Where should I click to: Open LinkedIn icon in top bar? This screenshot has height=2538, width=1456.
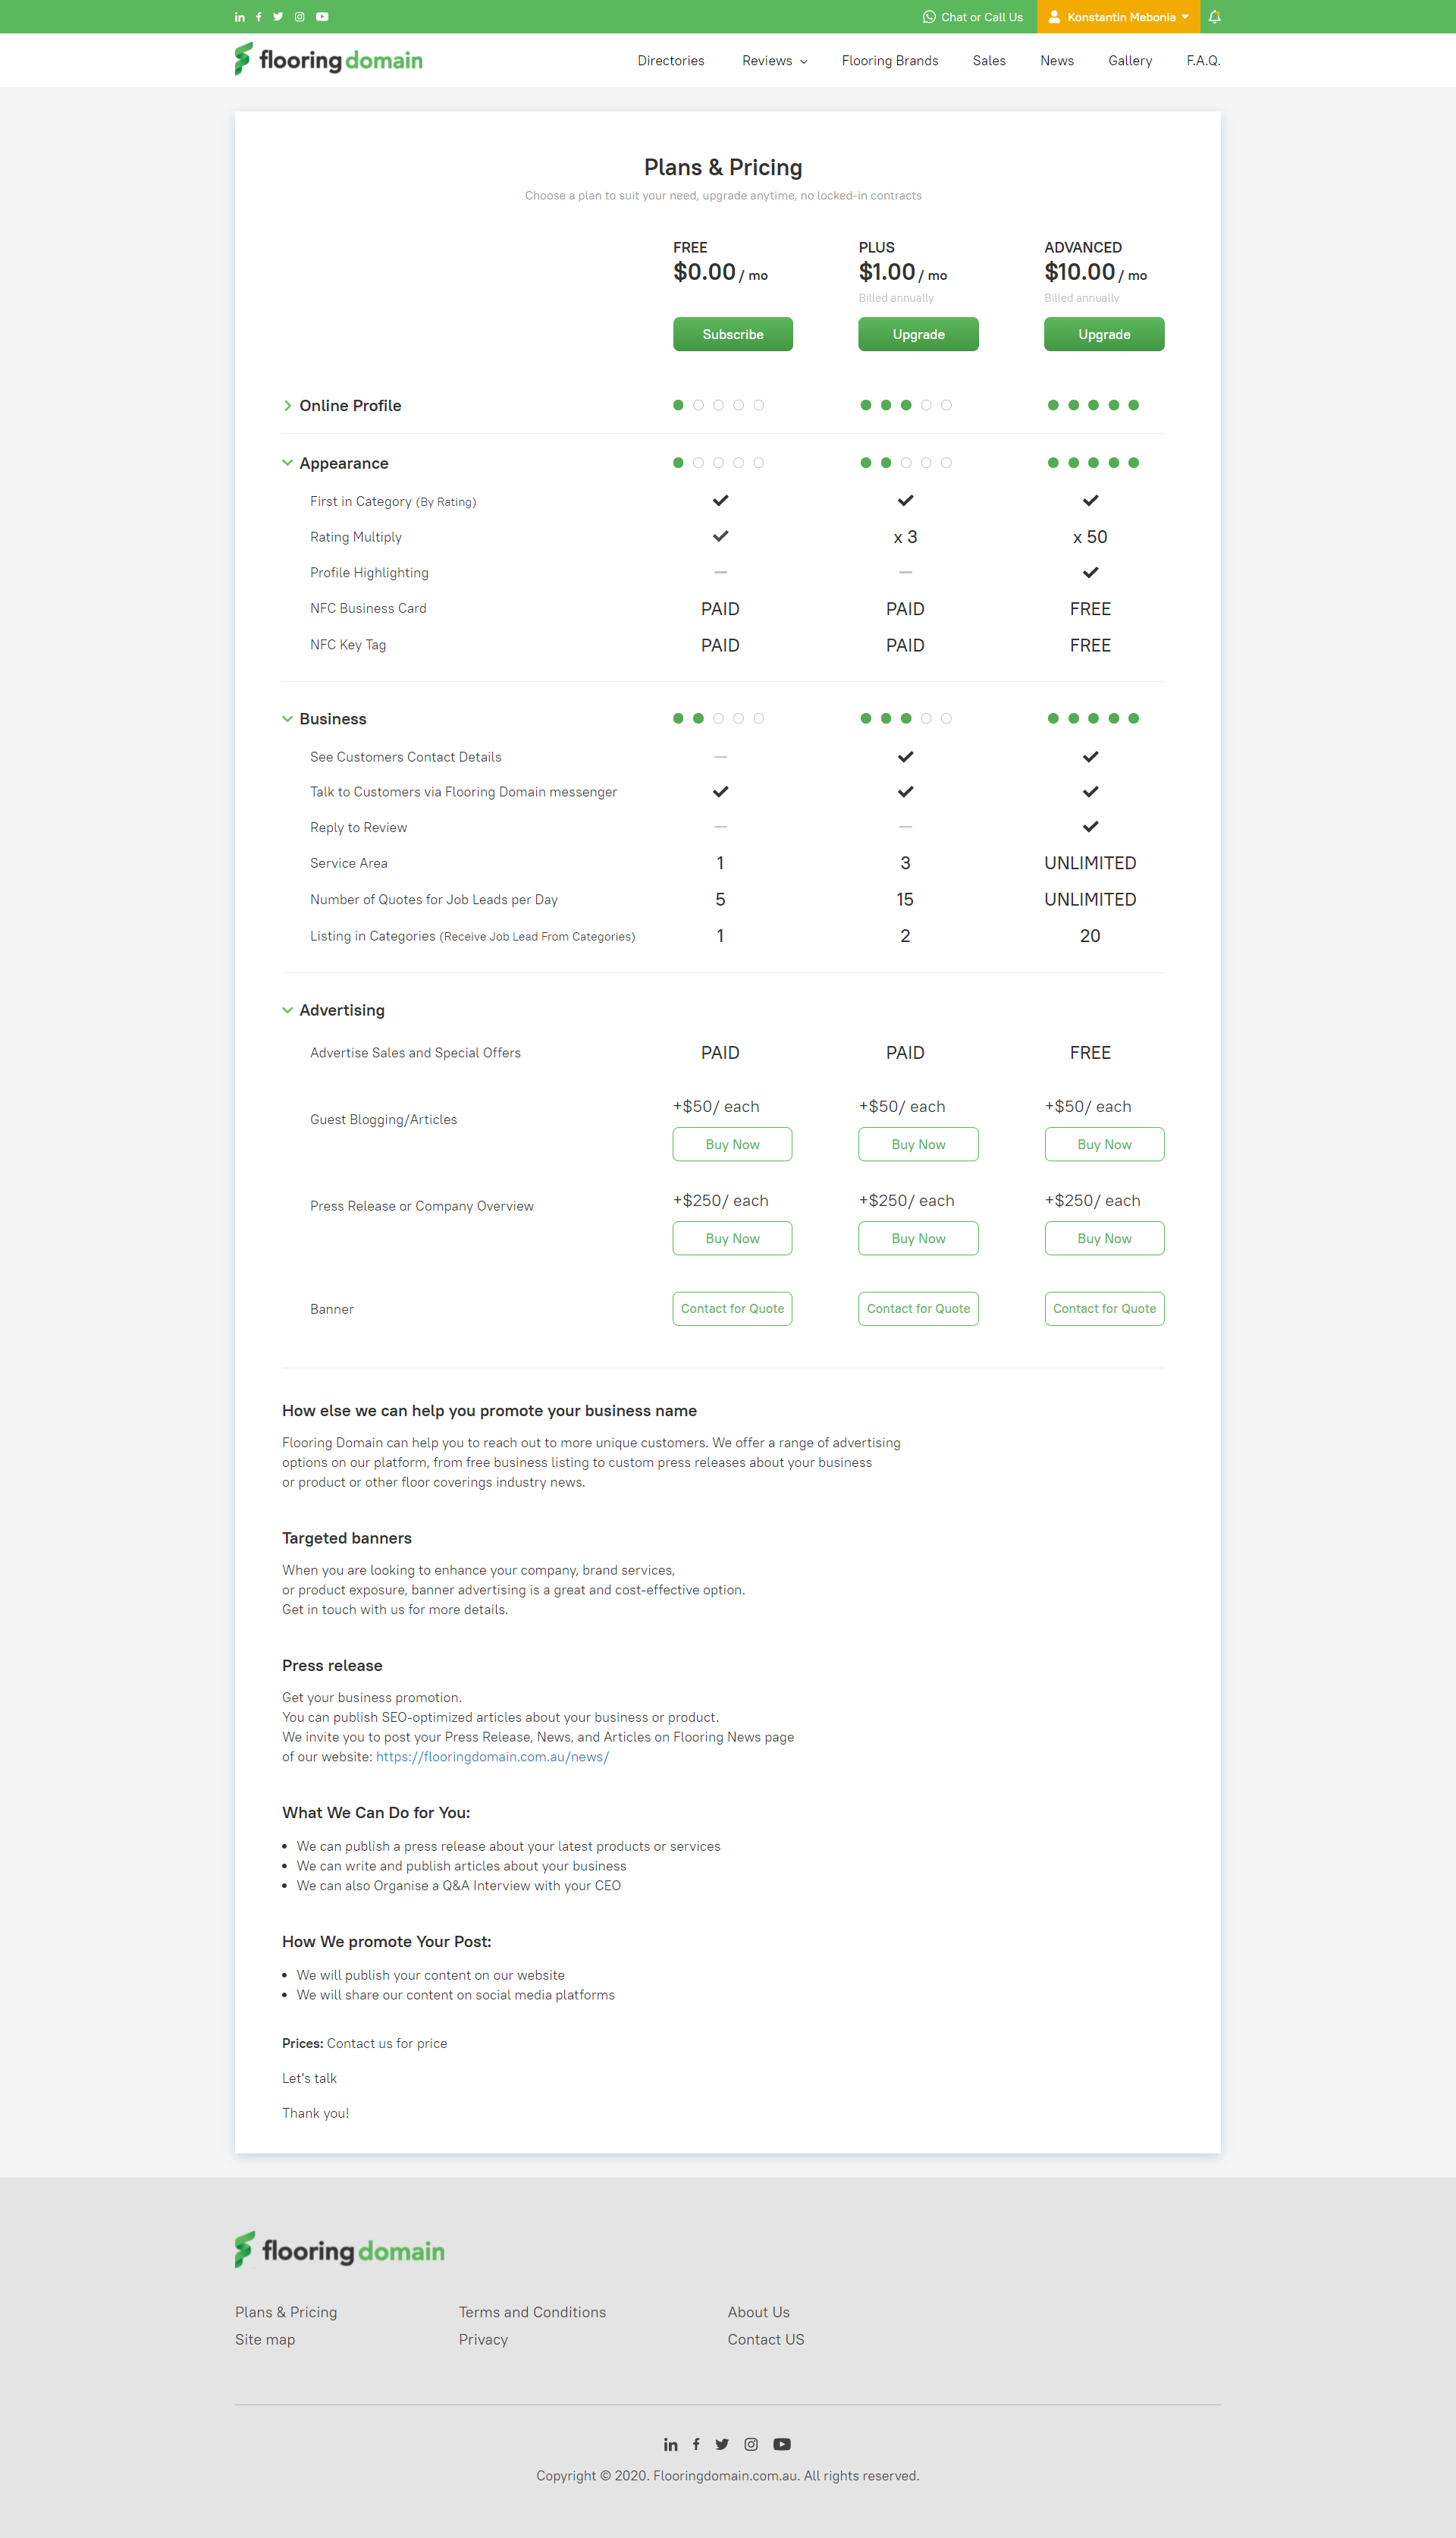click(x=240, y=17)
